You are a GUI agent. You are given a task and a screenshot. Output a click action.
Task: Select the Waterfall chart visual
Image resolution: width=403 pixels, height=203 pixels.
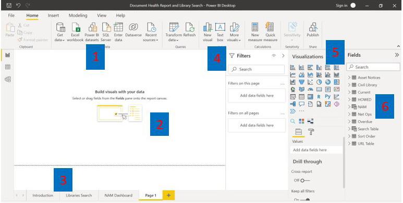click(293, 82)
